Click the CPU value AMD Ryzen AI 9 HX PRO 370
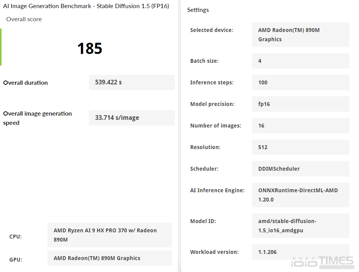359x272 pixels. click(x=109, y=235)
